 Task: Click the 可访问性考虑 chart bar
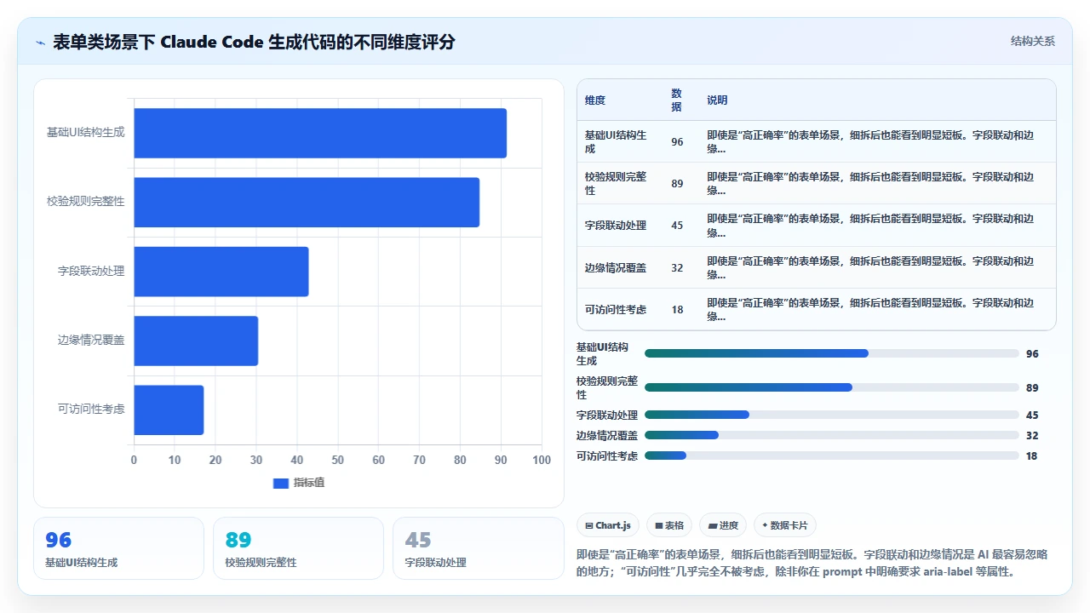(169, 410)
